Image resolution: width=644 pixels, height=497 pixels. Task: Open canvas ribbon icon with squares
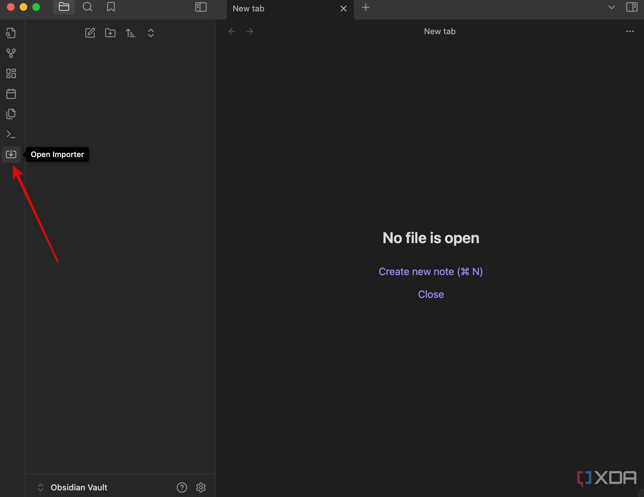11,73
